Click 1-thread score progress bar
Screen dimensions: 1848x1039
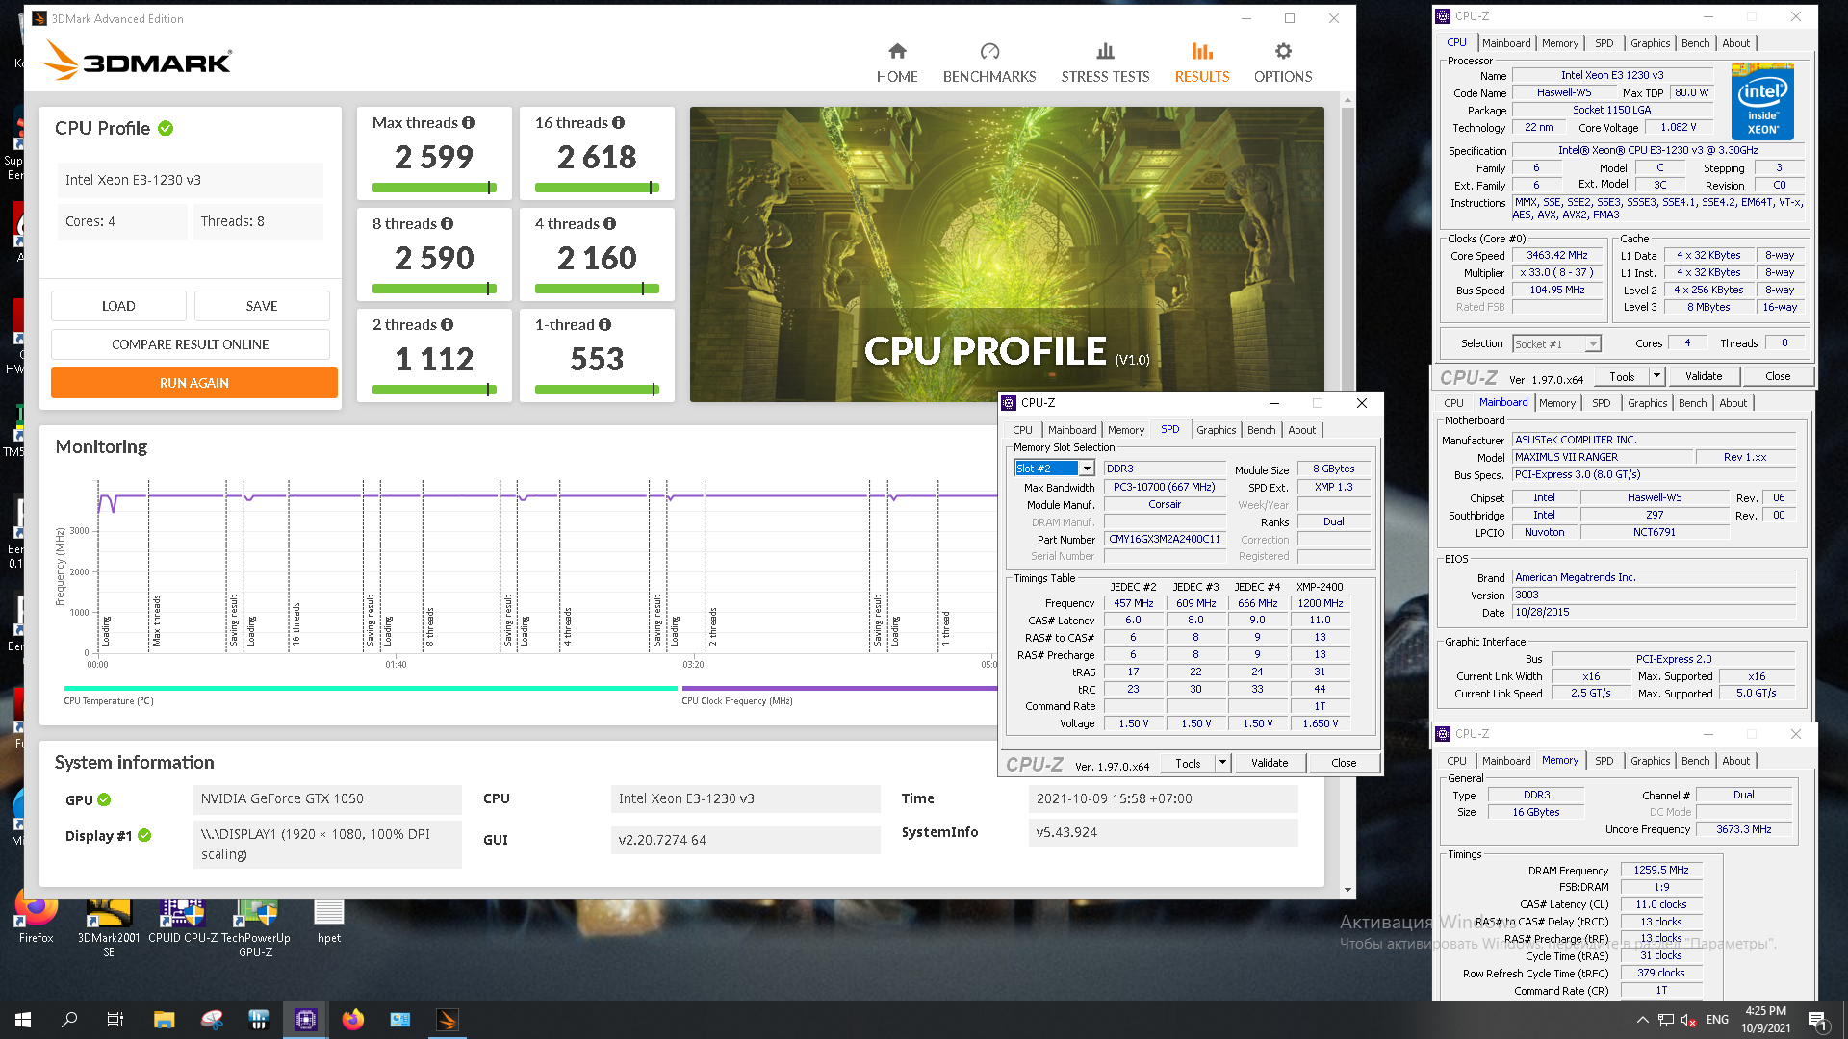tap(597, 390)
